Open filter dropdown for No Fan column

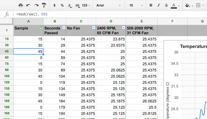[94, 27]
